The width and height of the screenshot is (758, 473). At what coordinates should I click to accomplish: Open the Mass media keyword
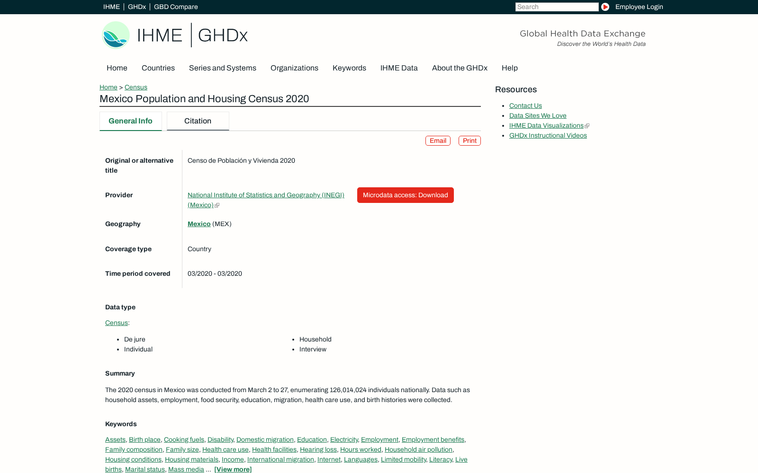click(x=186, y=469)
